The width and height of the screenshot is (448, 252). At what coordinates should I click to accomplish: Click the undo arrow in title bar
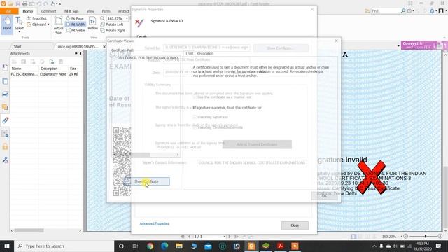39,4
